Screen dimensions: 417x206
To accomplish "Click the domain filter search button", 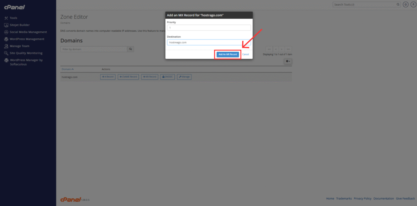I will point(131,49).
